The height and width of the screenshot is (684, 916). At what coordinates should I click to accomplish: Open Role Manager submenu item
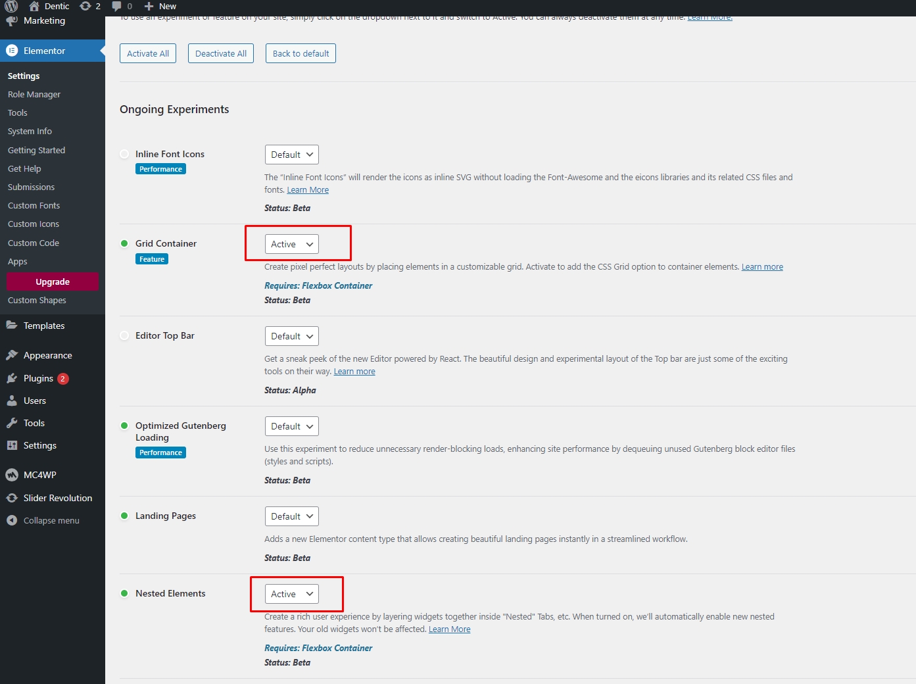coord(34,94)
